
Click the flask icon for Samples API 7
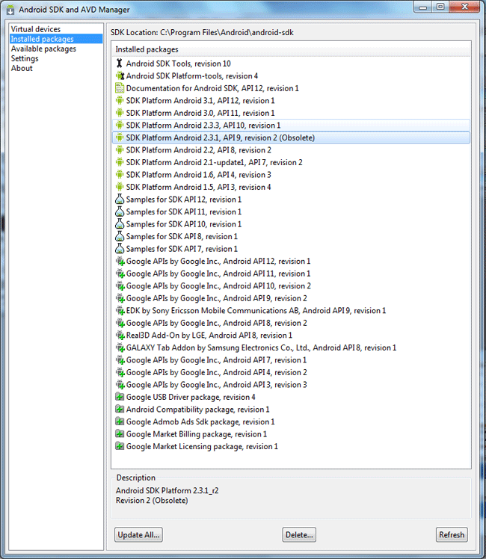[120, 249]
